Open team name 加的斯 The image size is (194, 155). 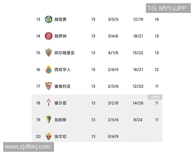(60, 120)
